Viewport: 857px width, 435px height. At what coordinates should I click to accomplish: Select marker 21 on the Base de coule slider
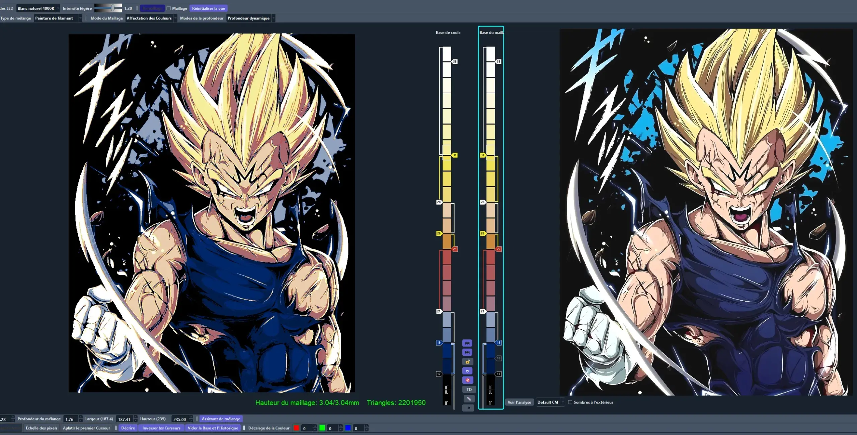[439, 311]
